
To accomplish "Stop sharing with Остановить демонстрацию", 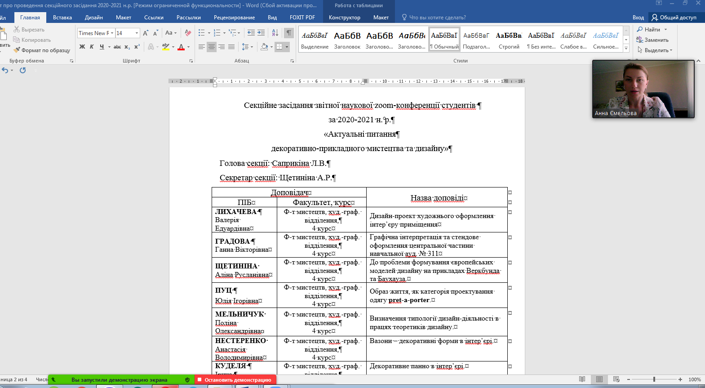I will coord(235,380).
